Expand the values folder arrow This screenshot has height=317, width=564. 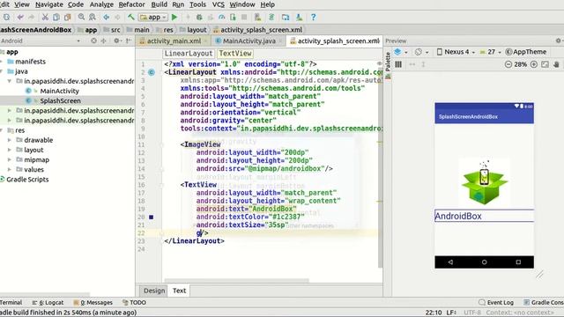pos(10,169)
